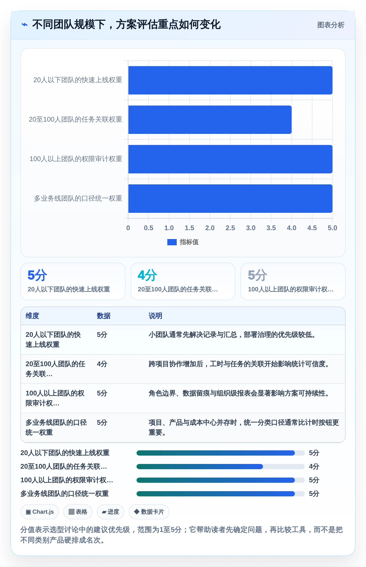Image resolution: width=366 pixels, height=567 pixels.
Task: Click the 4分 value beside the progress bar
Action: [314, 467]
